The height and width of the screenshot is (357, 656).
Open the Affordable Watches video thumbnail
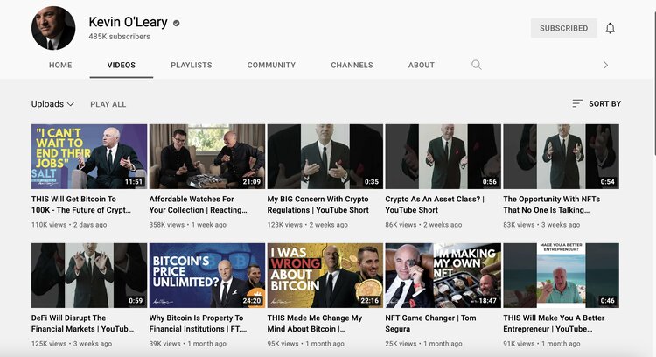[x=207, y=156]
